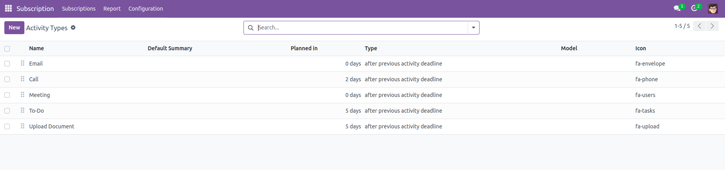Open the activities clock icon
The image size is (725, 170).
[694, 8]
